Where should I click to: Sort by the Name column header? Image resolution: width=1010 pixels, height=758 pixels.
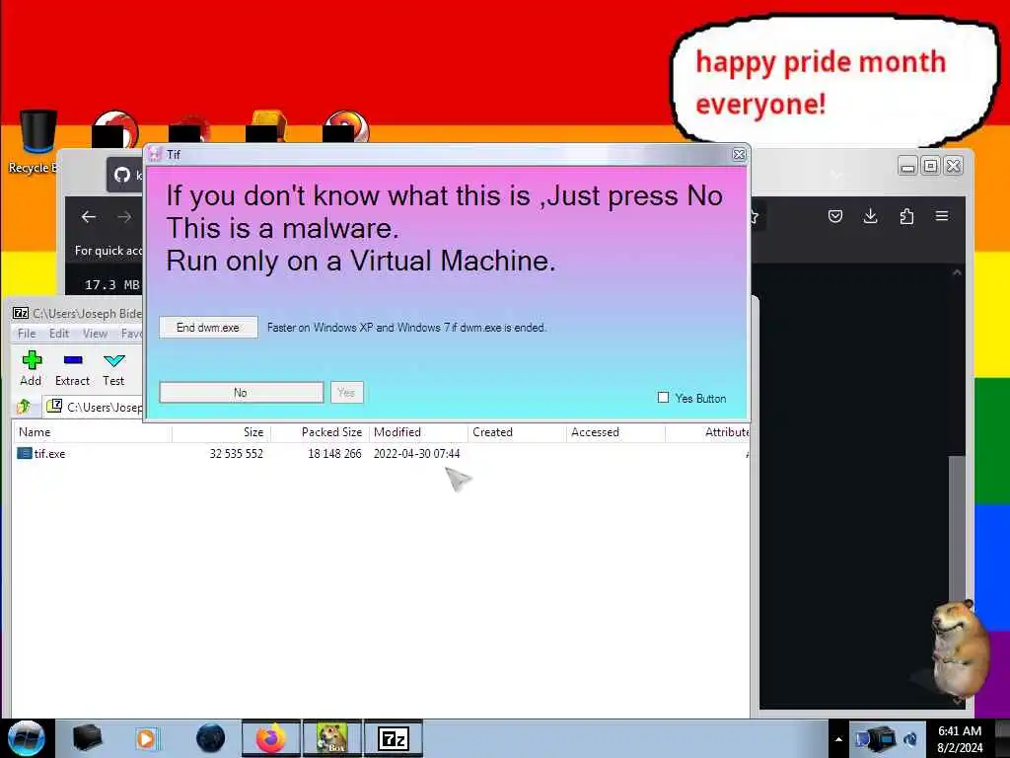click(92, 432)
